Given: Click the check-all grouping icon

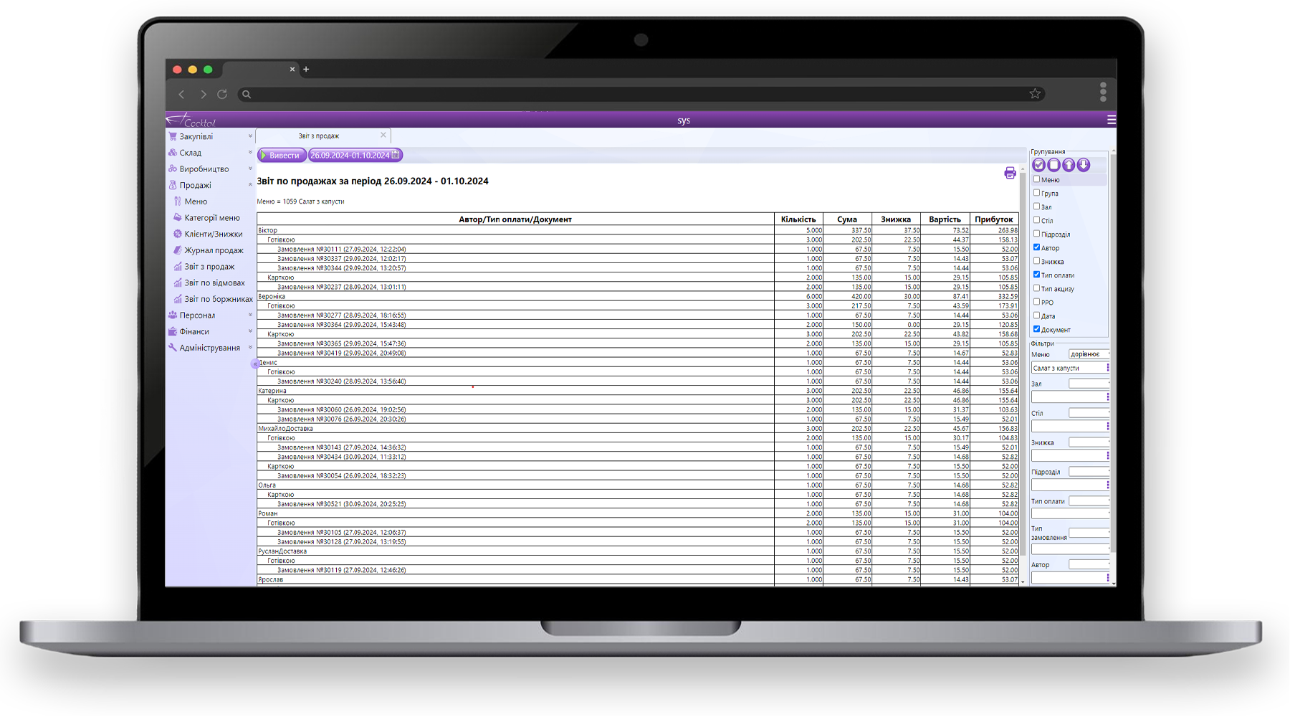Looking at the screenshot, I should (x=1038, y=165).
